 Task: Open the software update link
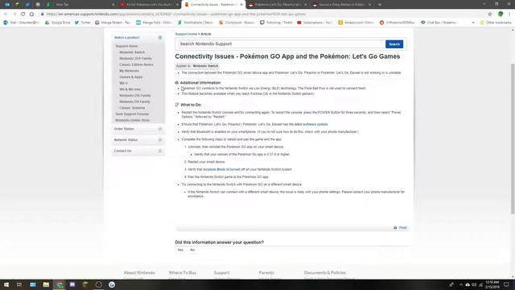[x=315, y=124]
